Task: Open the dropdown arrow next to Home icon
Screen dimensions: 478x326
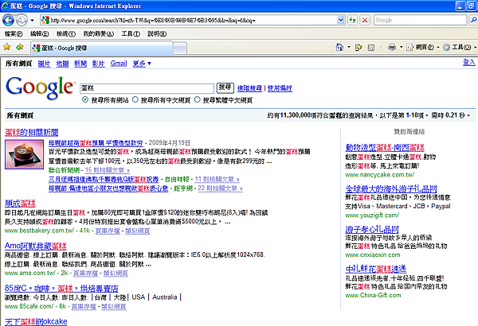Action: tap(349, 47)
